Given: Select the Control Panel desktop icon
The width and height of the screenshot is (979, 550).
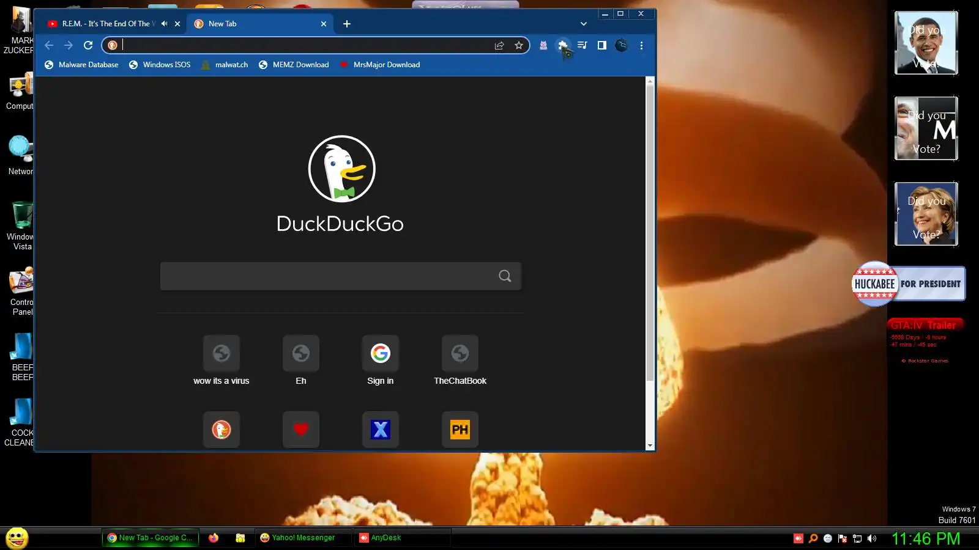Looking at the screenshot, I should click(x=21, y=291).
